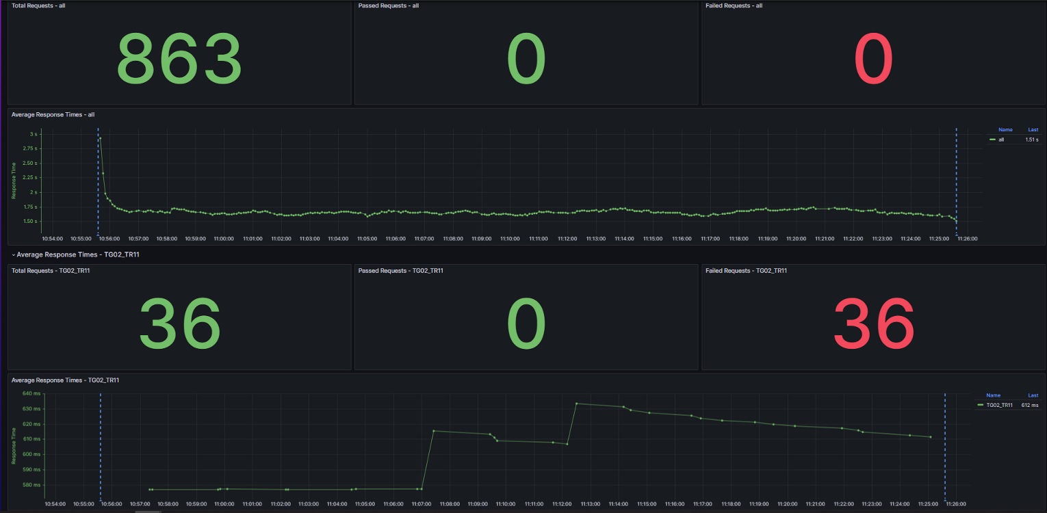1047x513 pixels.
Task: Click the 10:54:00 label on the 'all' chart
Action: coord(52,239)
